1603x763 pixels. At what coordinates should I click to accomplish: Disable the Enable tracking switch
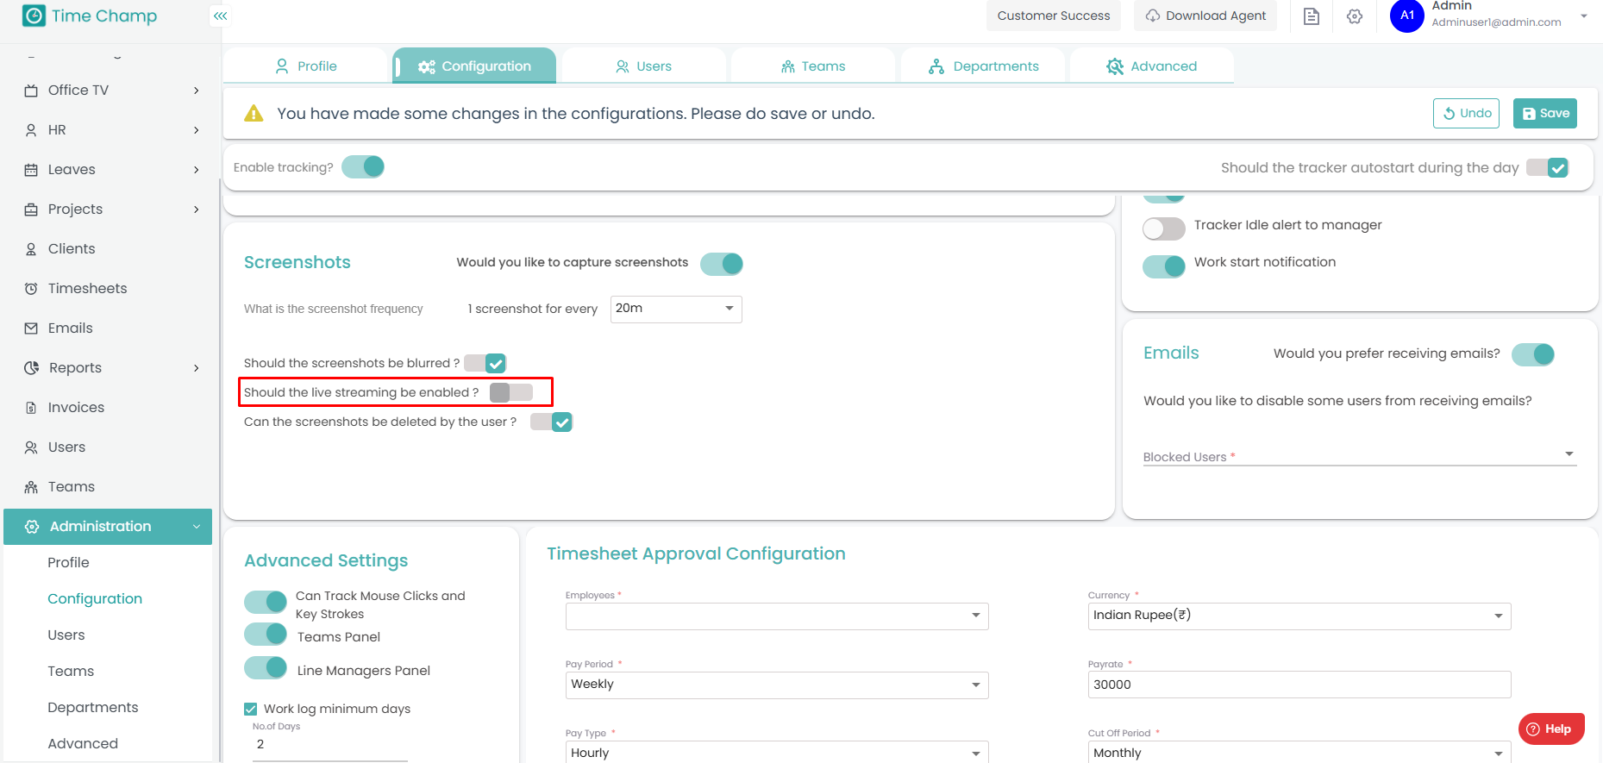(363, 167)
